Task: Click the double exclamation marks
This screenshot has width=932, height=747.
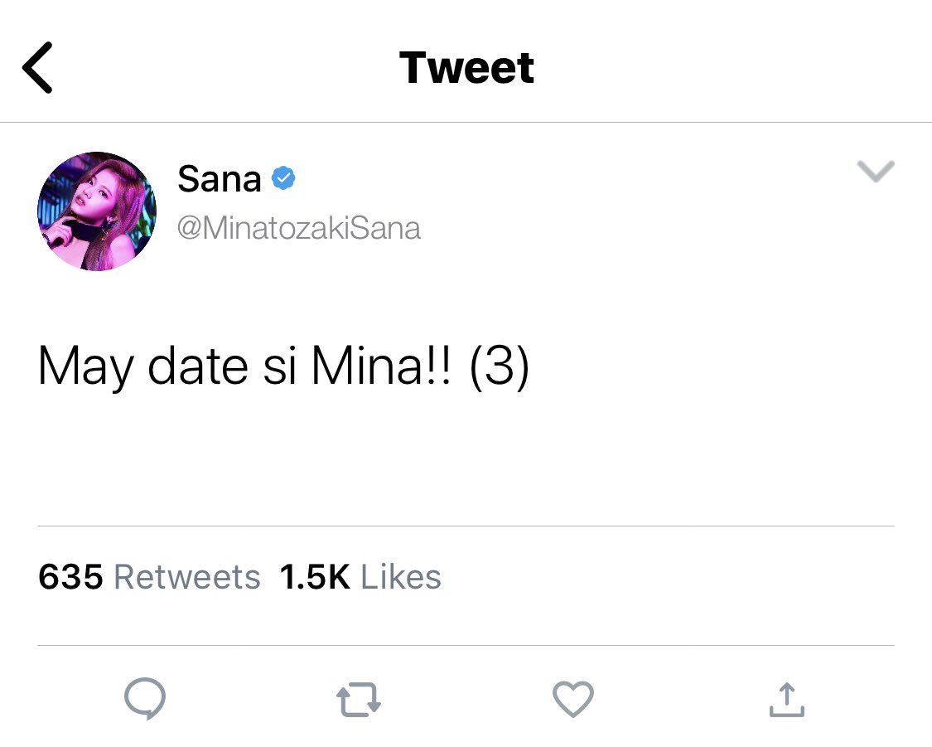Action: 439,367
